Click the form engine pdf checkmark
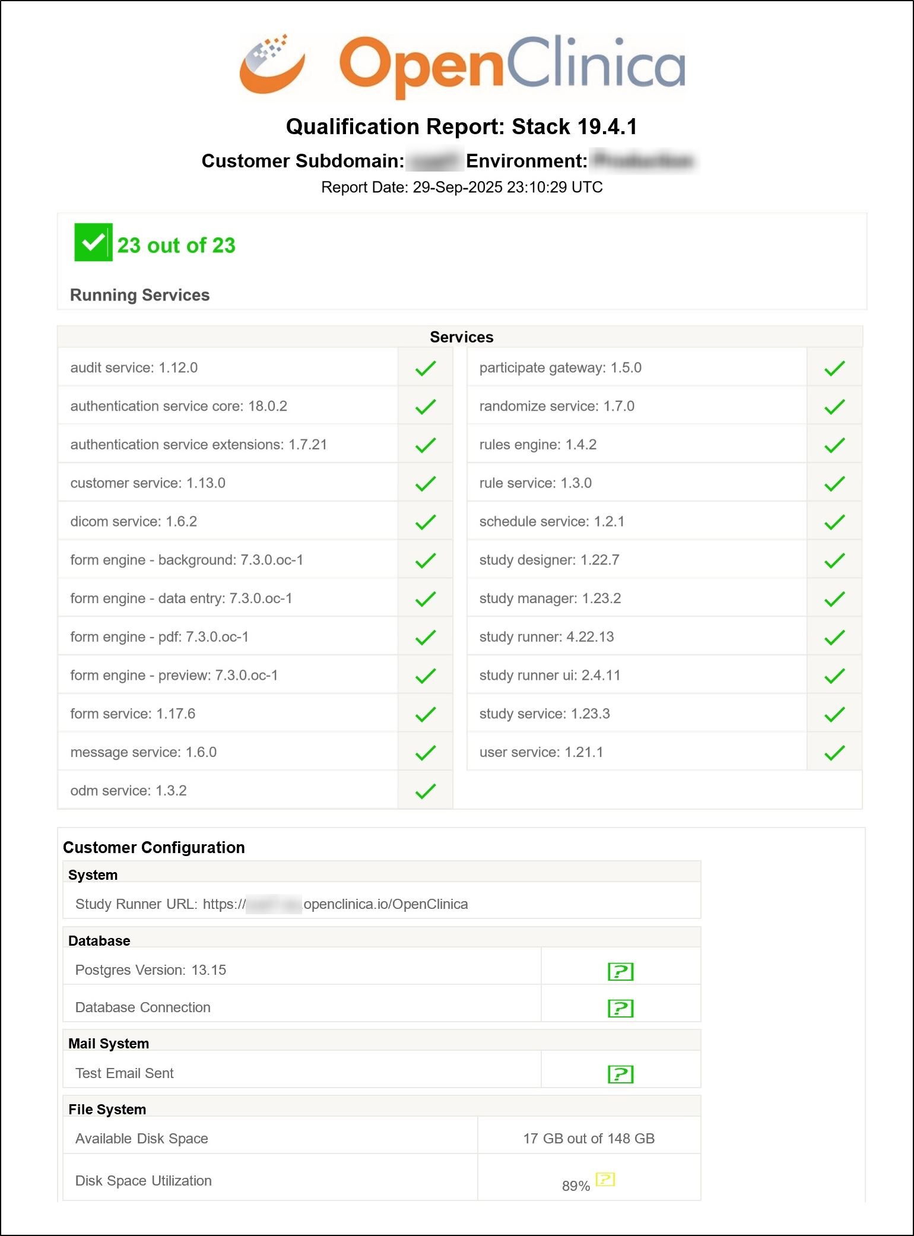This screenshot has width=914, height=1236. [426, 638]
